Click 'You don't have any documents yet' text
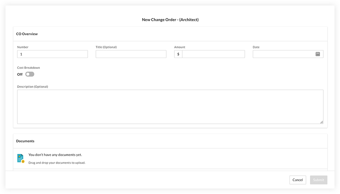The height and width of the screenshot is (194, 340). pos(55,155)
